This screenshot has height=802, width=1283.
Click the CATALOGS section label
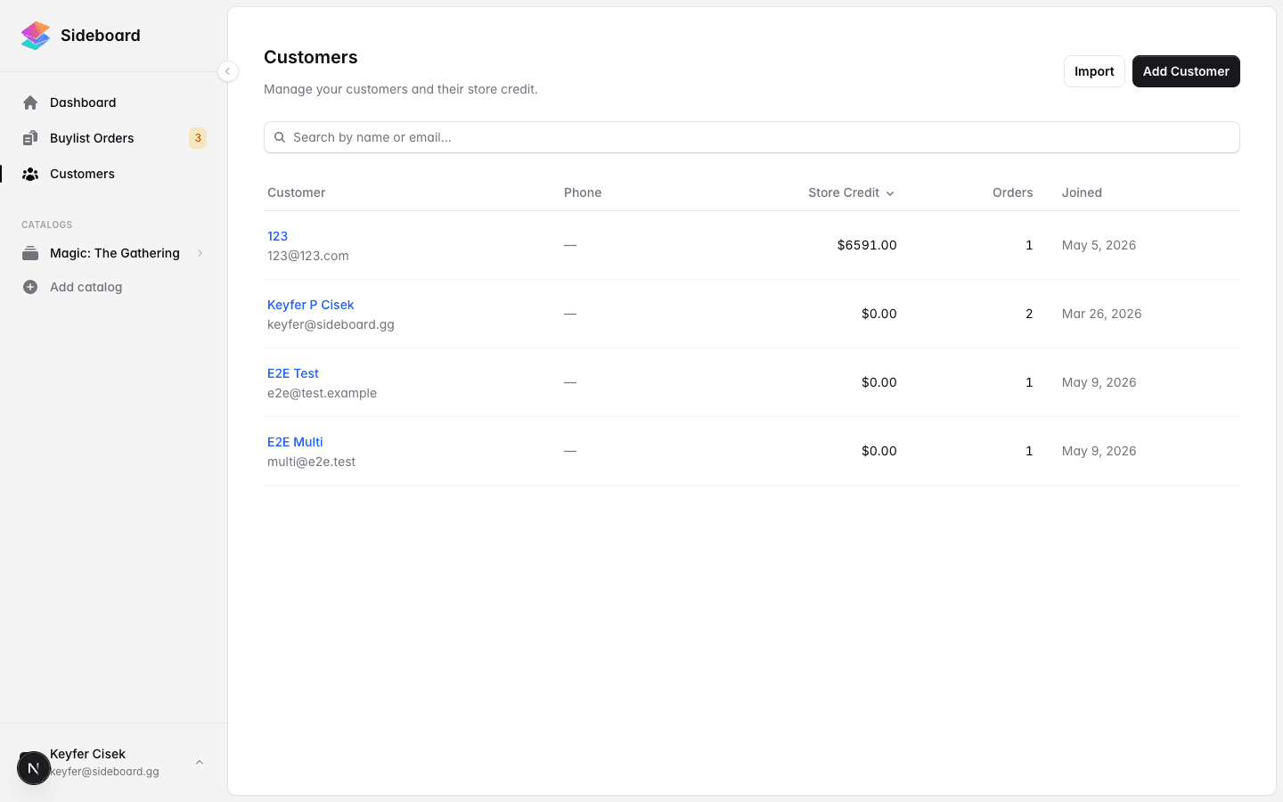click(46, 225)
